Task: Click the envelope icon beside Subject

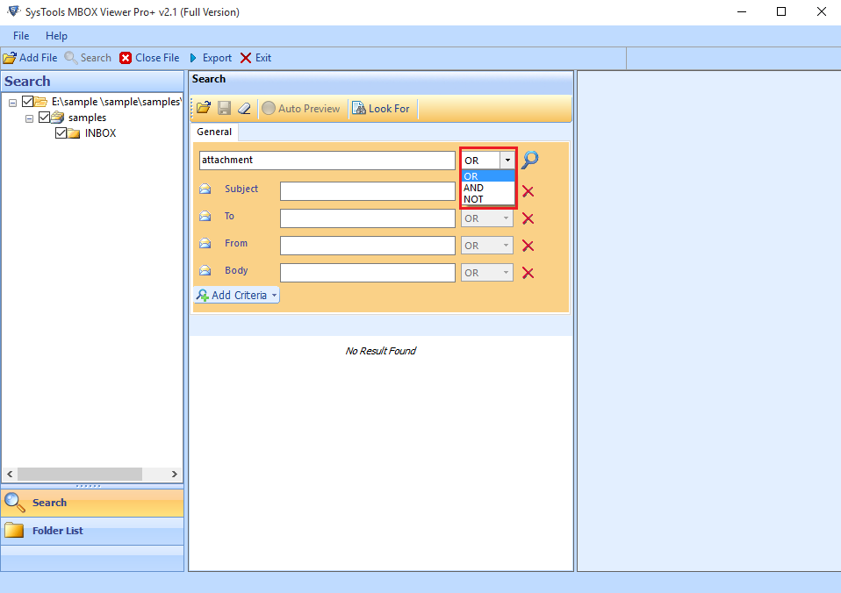Action: (205, 189)
